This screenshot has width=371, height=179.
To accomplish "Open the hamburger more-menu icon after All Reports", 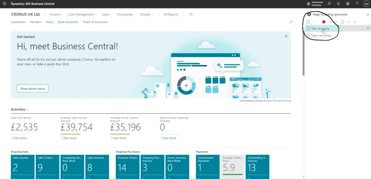I will [191, 14].
